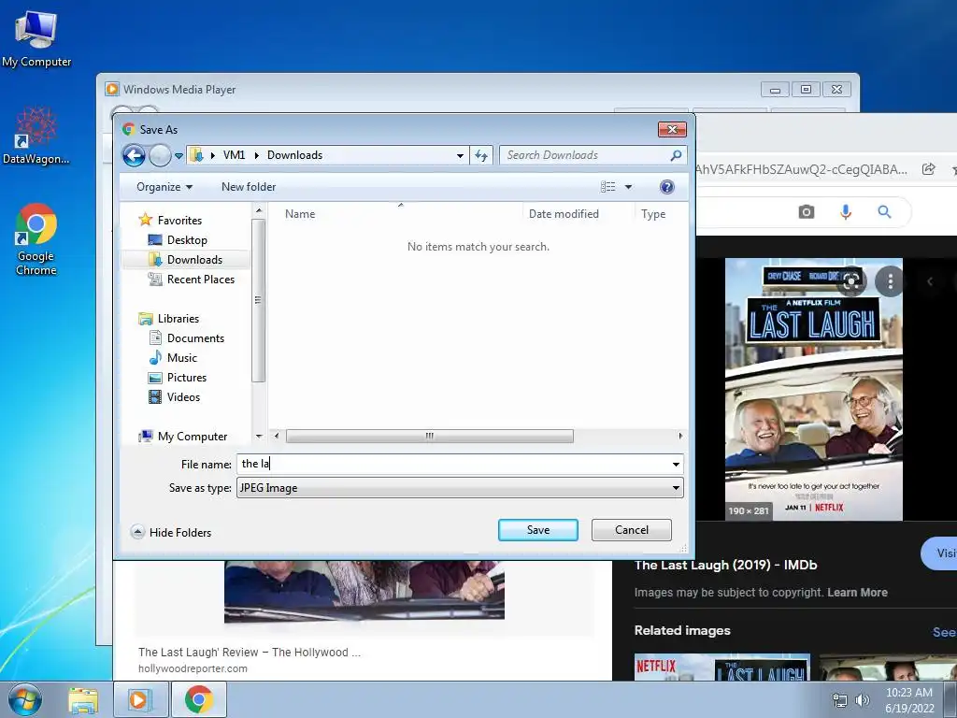Click the refresh button beside address bar
This screenshot has width=957, height=718.
click(x=481, y=156)
